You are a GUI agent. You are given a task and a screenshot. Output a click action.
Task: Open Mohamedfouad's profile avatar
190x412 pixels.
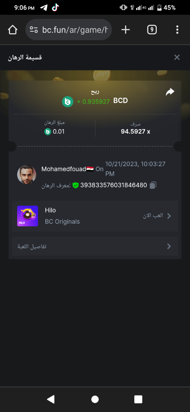pos(27,175)
